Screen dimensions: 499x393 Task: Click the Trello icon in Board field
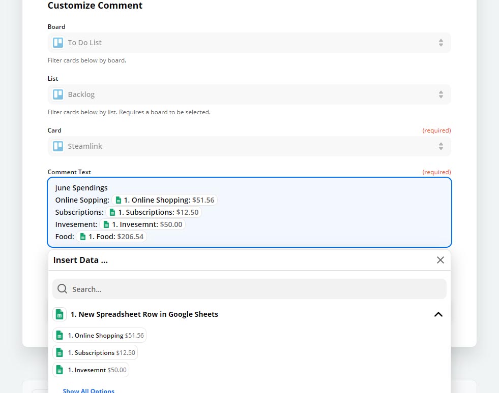click(x=58, y=43)
